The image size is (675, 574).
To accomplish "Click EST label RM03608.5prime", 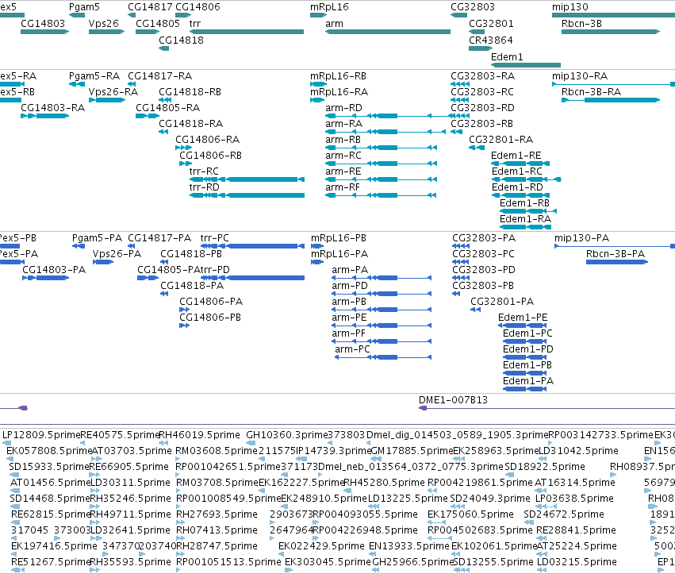I will 216,450.
